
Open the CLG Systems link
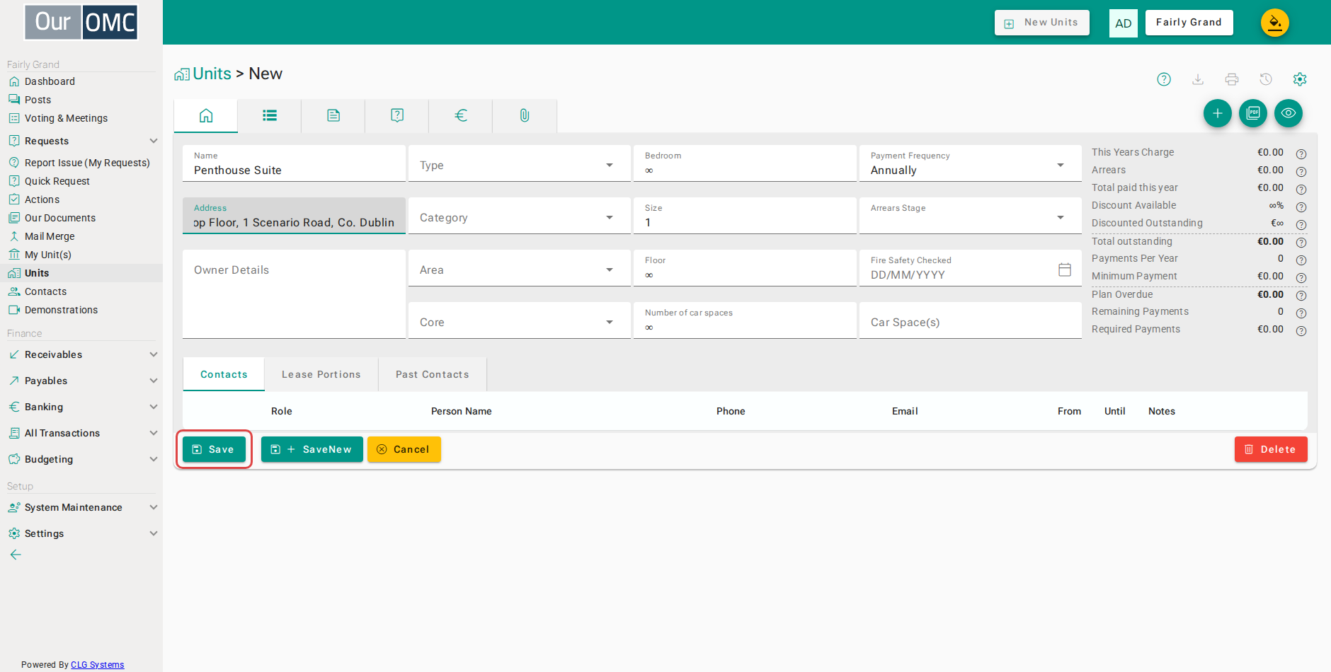(97, 664)
